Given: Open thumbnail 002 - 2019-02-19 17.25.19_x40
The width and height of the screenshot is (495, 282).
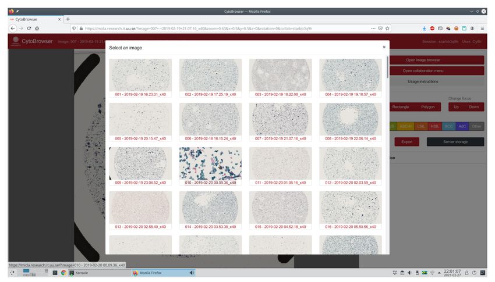Looking at the screenshot, I should coord(211,75).
